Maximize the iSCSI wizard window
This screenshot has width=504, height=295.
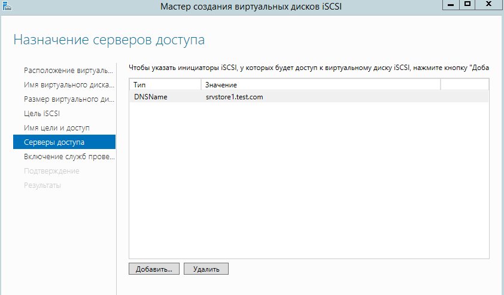click(x=469, y=5)
